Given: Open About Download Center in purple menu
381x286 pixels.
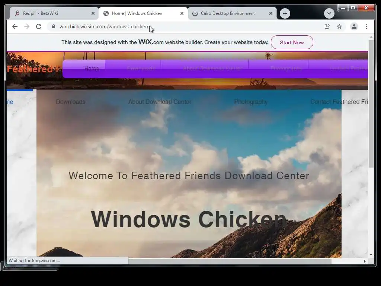Looking at the screenshot, I should (x=213, y=69).
